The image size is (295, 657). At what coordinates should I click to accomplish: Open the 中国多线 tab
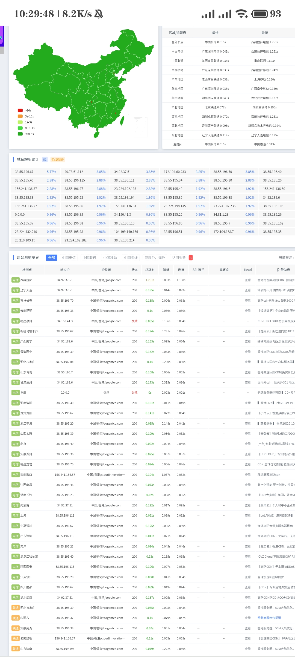[131, 258]
